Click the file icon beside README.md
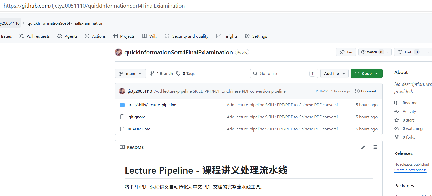Screen dimensions: 432x196 (x=122, y=129)
